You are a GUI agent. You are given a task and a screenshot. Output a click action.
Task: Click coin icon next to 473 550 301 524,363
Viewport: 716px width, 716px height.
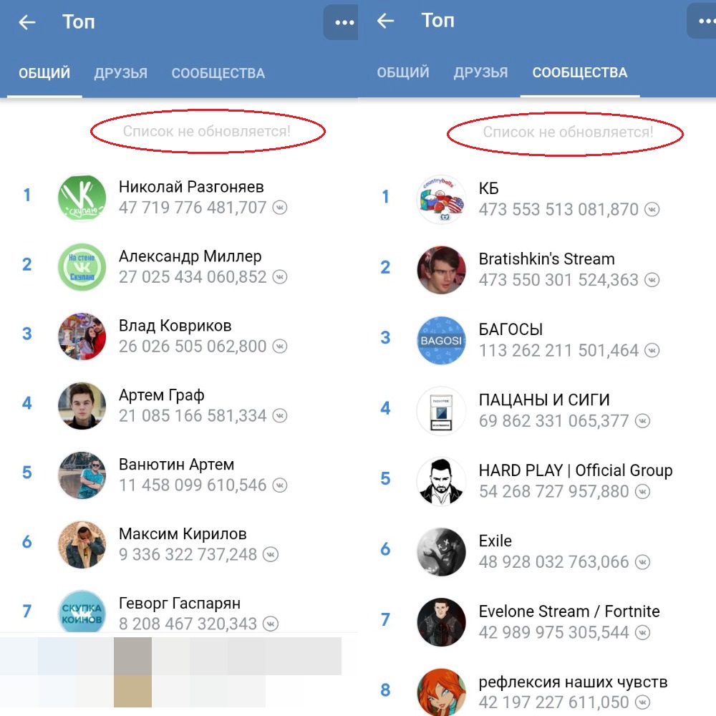point(652,280)
